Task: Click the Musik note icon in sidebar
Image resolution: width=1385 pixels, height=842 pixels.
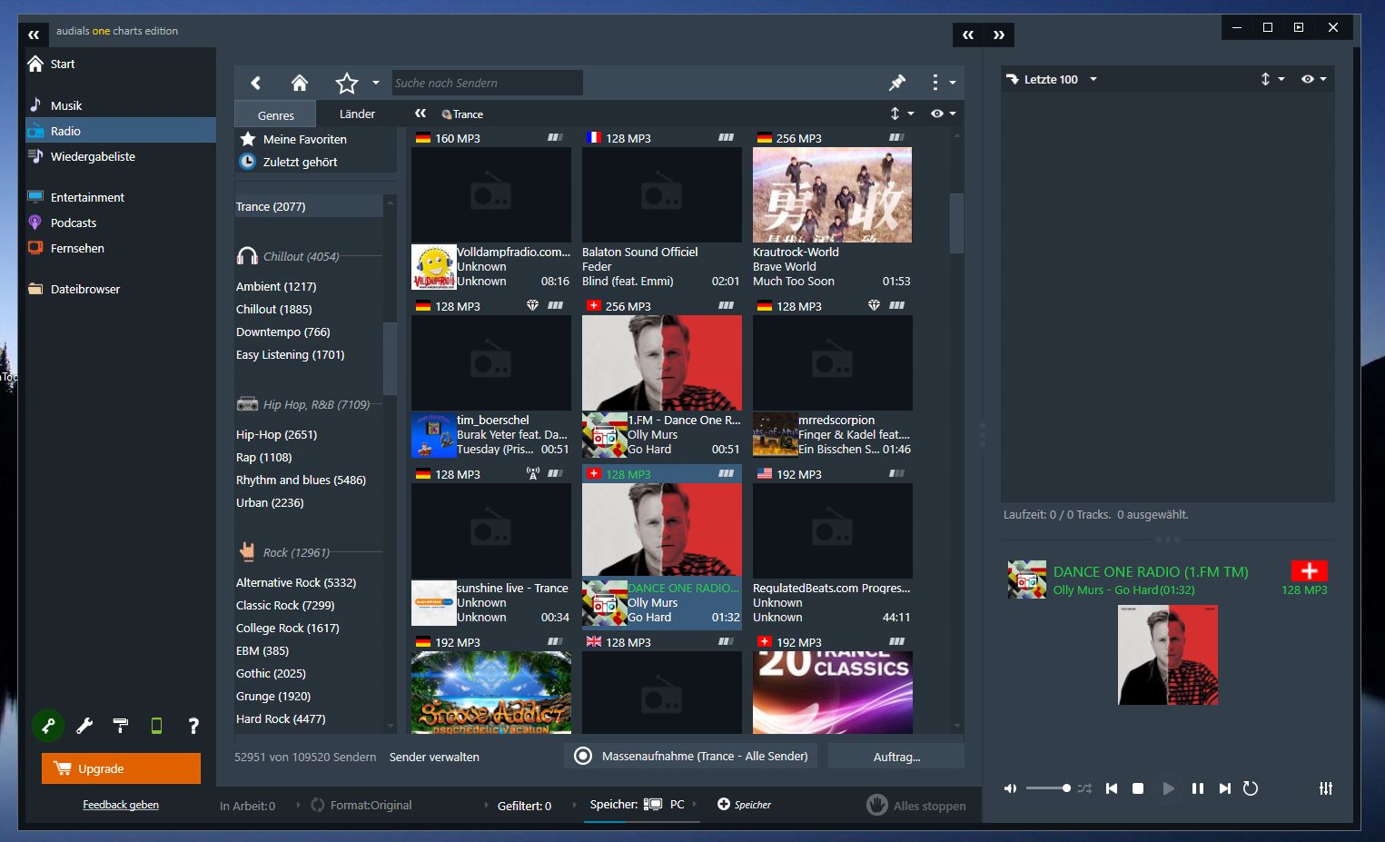Action: click(35, 104)
